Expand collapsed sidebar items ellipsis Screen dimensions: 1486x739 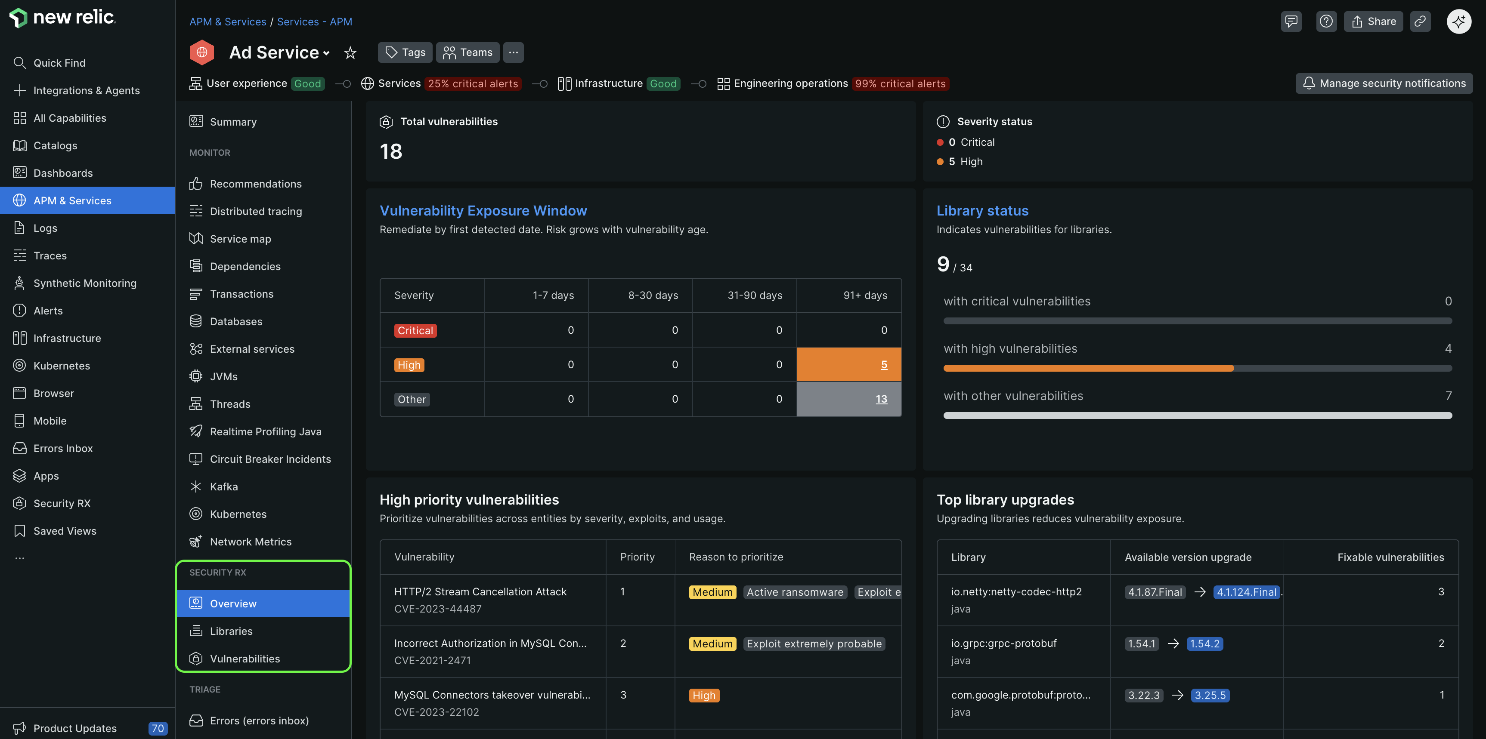coord(20,558)
